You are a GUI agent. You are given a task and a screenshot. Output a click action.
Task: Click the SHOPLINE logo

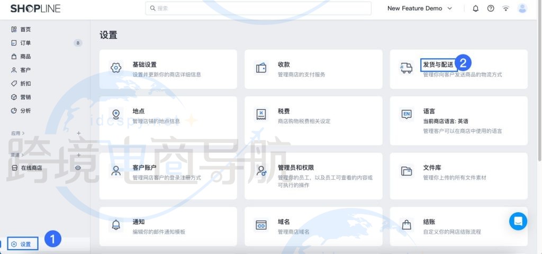[x=35, y=8]
